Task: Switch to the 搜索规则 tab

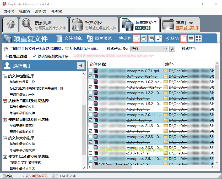Action: coord(44,25)
